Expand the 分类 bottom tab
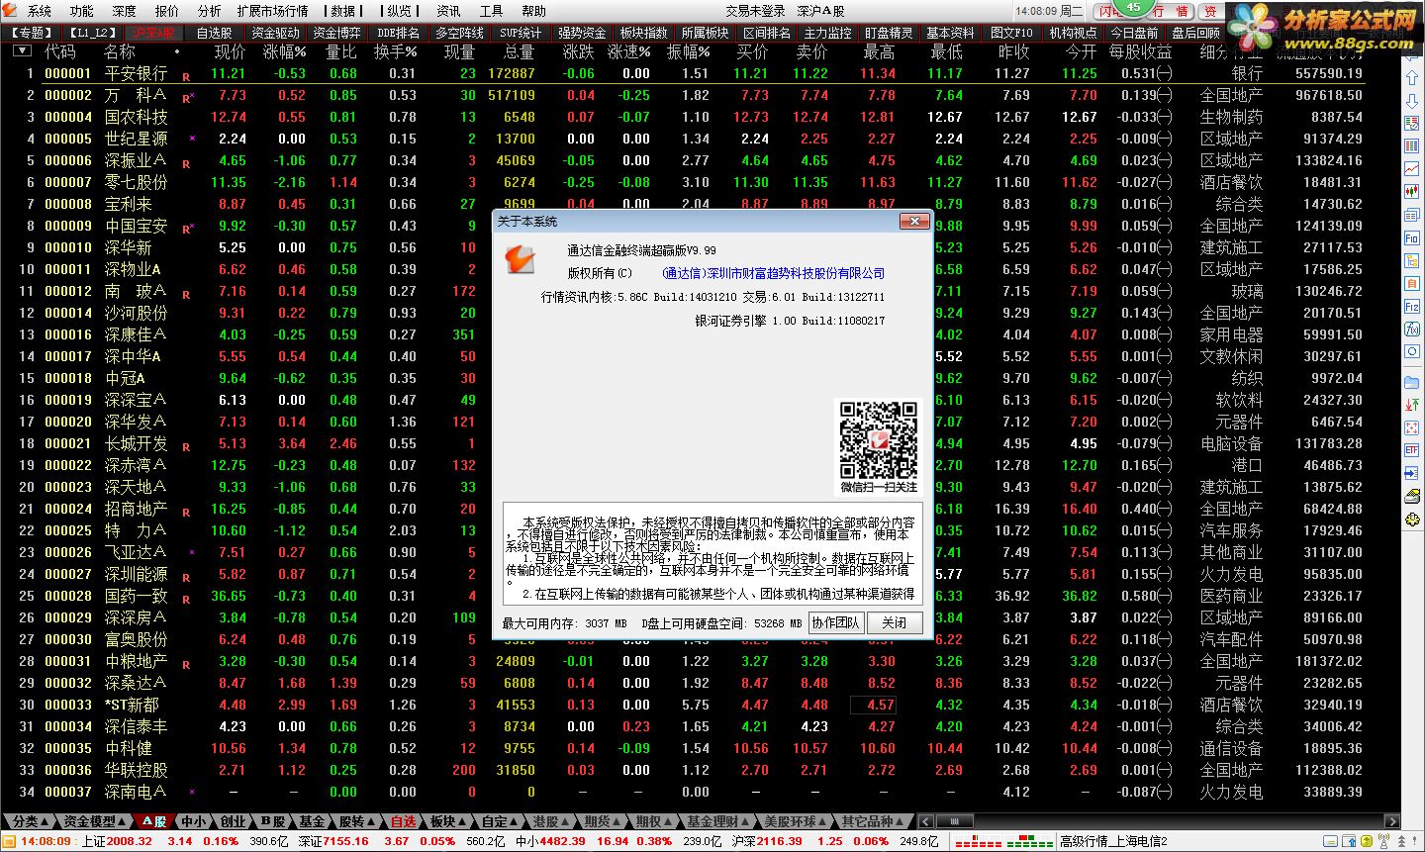 point(31,821)
